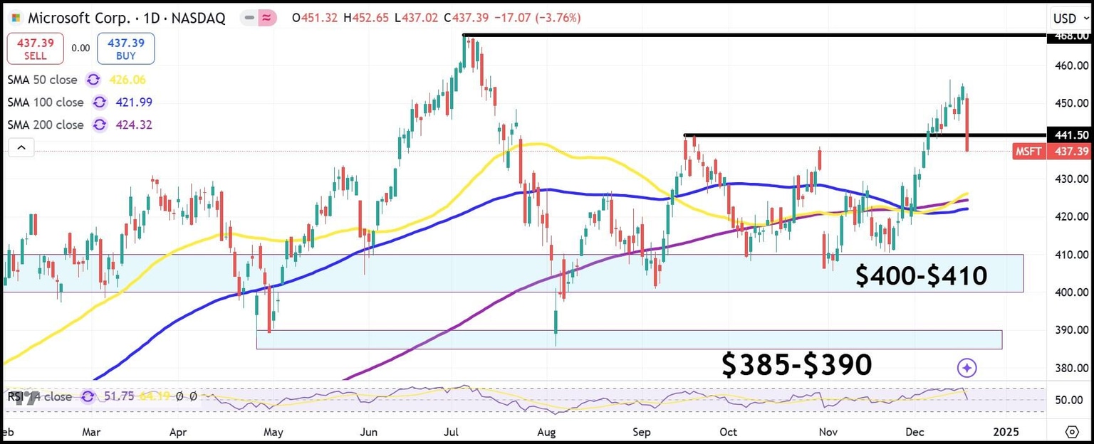Click the pink approximately-equal pill in the header

click(266, 18)
